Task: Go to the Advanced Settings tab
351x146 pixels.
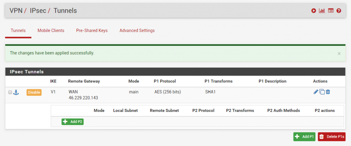Action: [137, 31]
